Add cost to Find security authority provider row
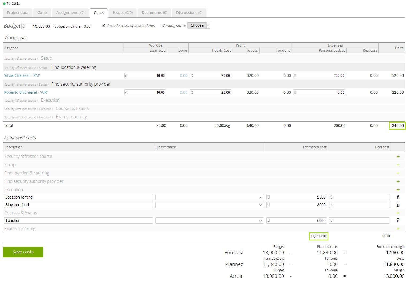This screenshot has width=411, height=285. pyautogui.click(x=398, y=181)
